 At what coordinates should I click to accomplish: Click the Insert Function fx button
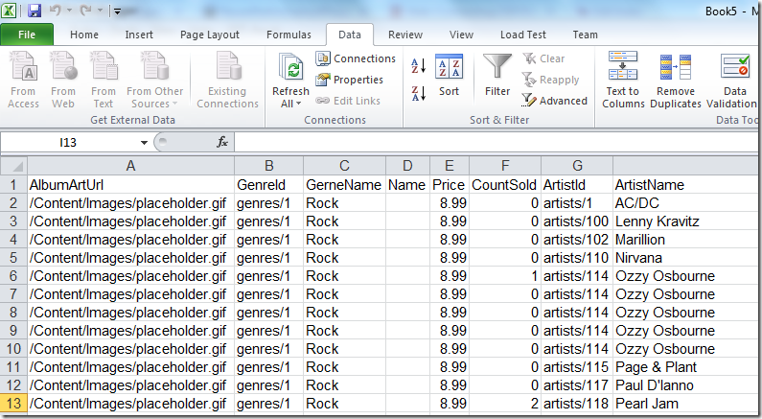(x=222, y=142)
